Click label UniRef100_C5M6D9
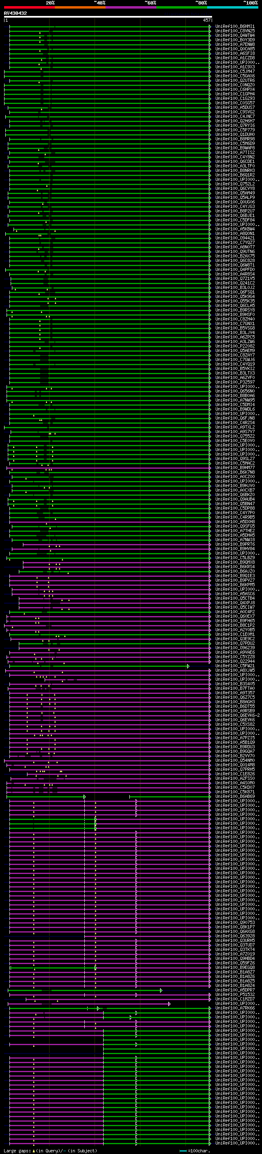This screenshot has height=1154, width=262. [235, 143]
